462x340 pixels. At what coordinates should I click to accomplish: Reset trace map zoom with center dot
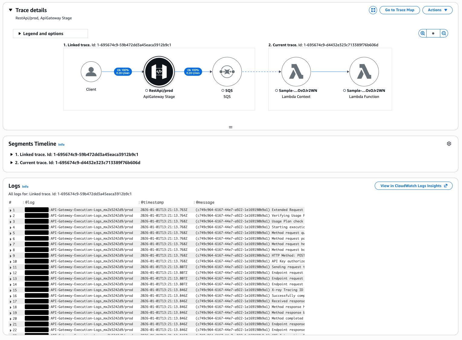tap(433, 33)
